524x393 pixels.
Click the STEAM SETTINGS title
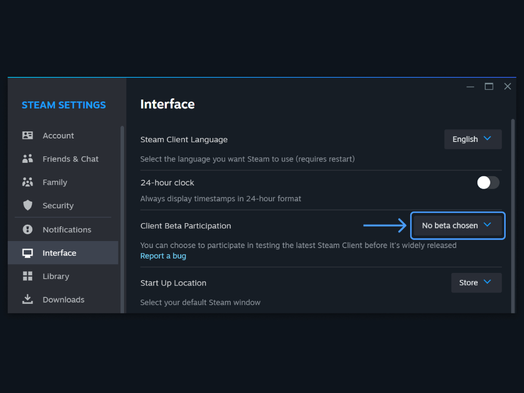point(64,105)
